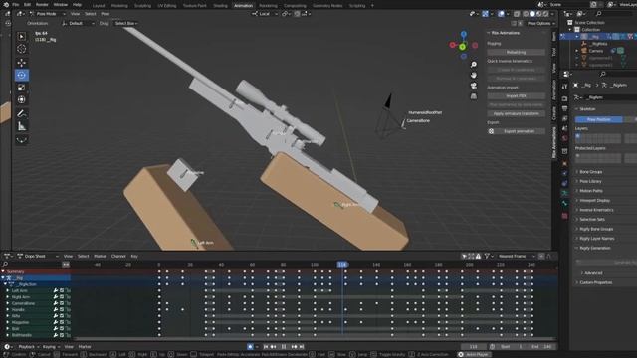This screenshot has height=358, width=637.
Task: Select rendered viewport shading
Action: tap(546, 14)
